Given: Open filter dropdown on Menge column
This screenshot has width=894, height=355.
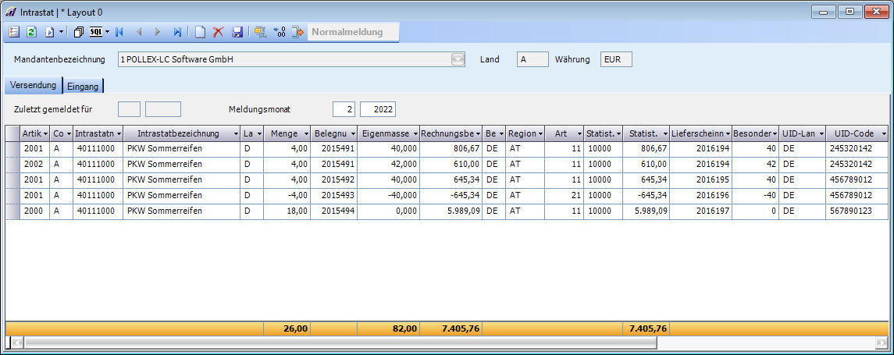Looking at the screenshot, I should pyautogui.click(x=306, y=134).
